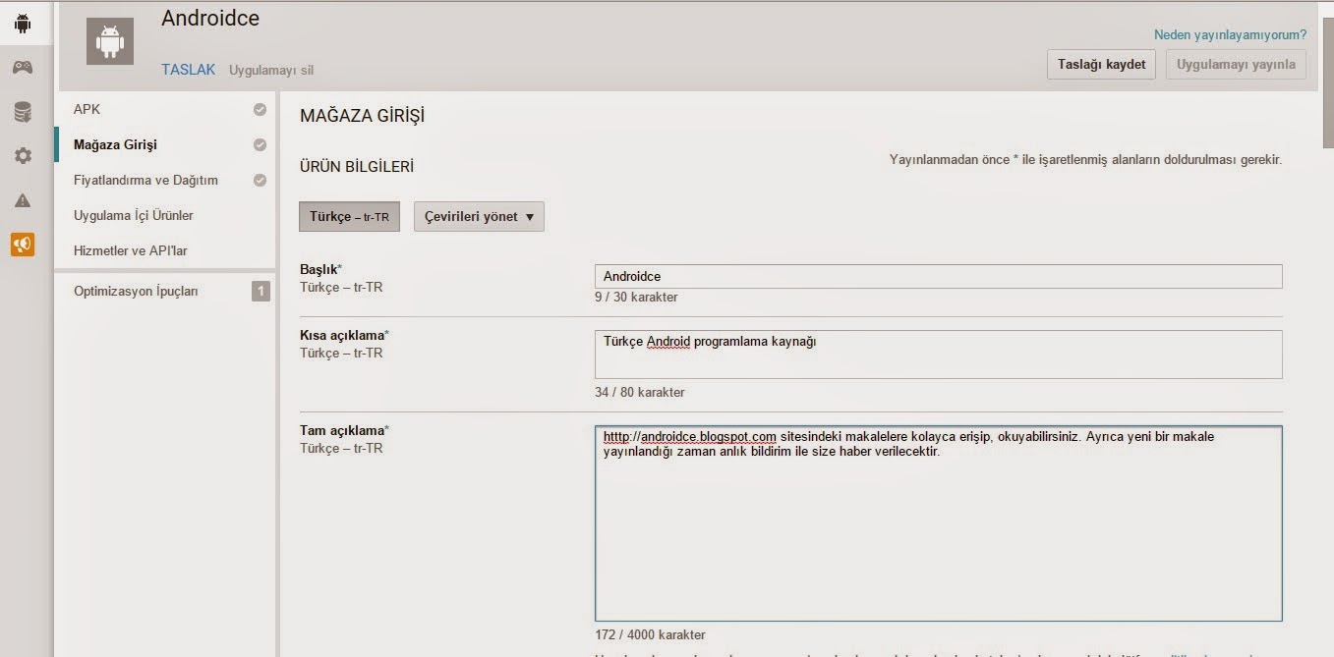Image resolution: width=1334 pixels, height=657 pixels.
Task: Focus the Kısa açıklama text area
Action: 939,355
